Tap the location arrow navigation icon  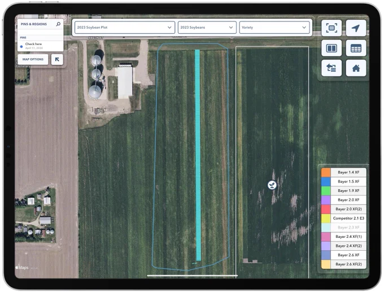pos(356,28)
